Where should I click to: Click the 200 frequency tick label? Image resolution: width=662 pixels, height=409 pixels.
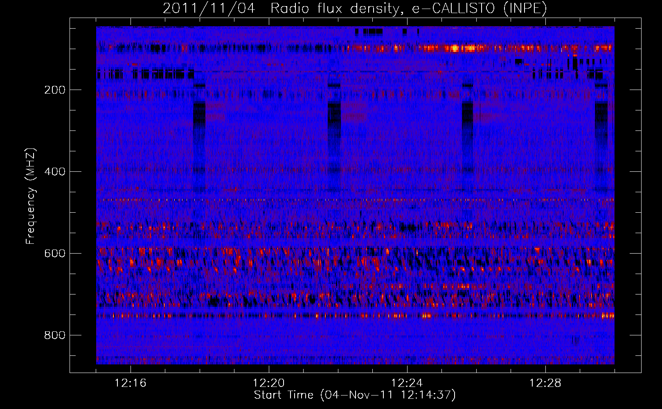coord(54,90)
